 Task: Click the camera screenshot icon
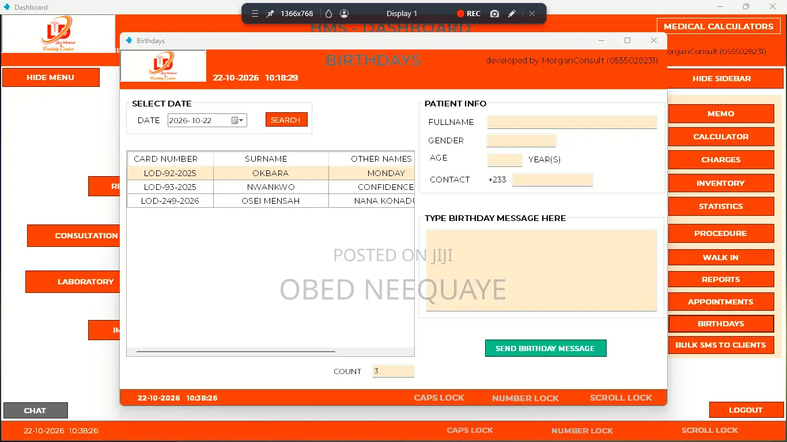(494, 13)
